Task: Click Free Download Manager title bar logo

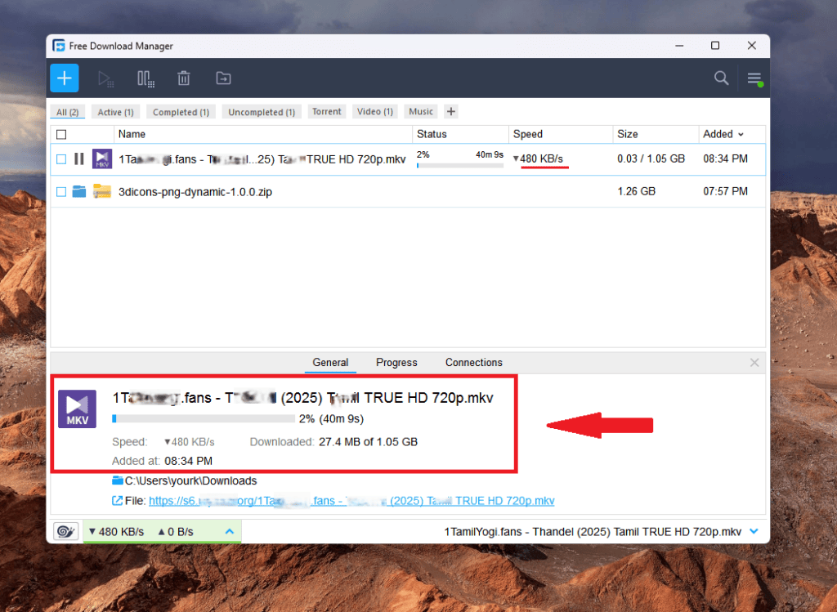Action: coord(59,46)
